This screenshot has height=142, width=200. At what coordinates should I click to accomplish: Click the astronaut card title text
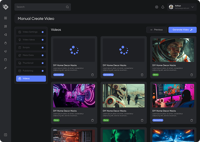(164, 65)
